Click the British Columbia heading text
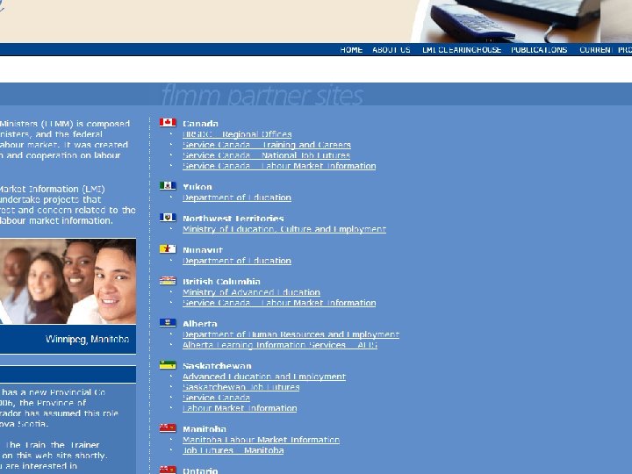Image resolution: width=632 pixels, height=474 pixels. pyautogui.click(x=222, y=282)
